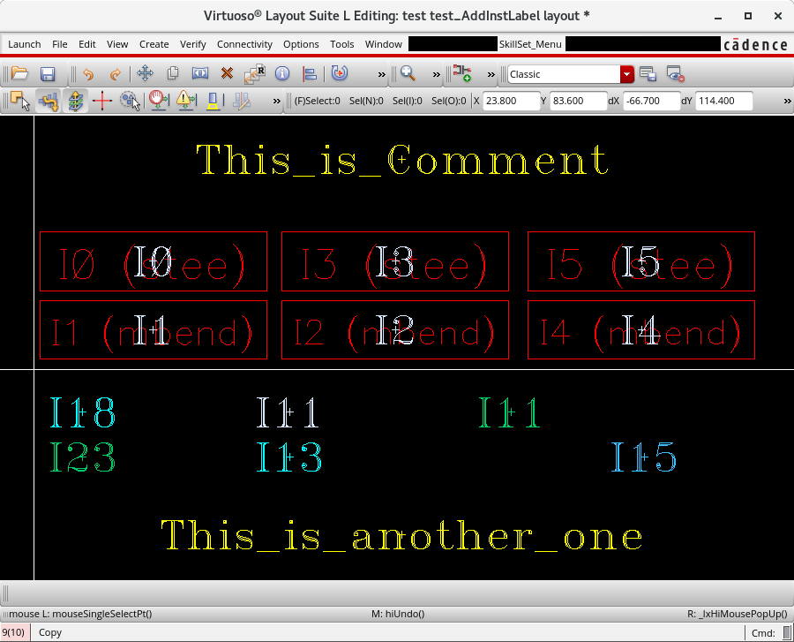Click the Sel(O):0 status text
This screenshot has width=794, height=642.
click(449, 101)
